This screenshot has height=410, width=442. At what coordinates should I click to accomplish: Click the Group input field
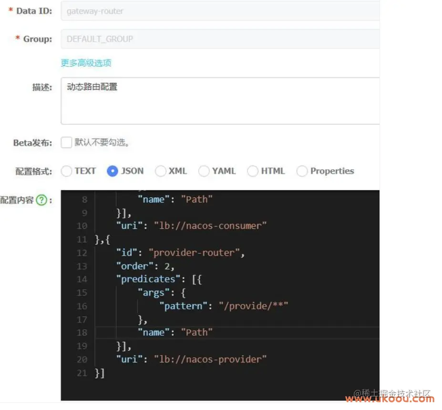pos(220,39)
